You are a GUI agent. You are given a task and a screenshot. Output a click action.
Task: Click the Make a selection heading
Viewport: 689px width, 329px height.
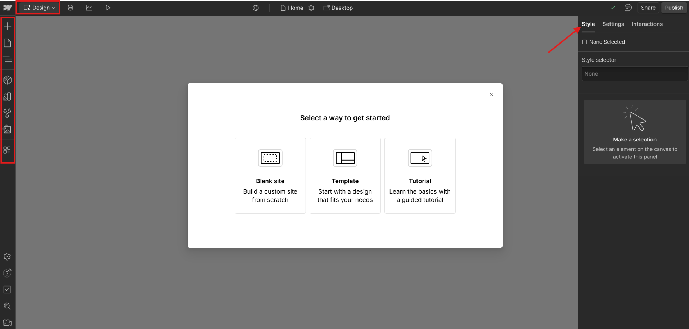tap(635, 140)
